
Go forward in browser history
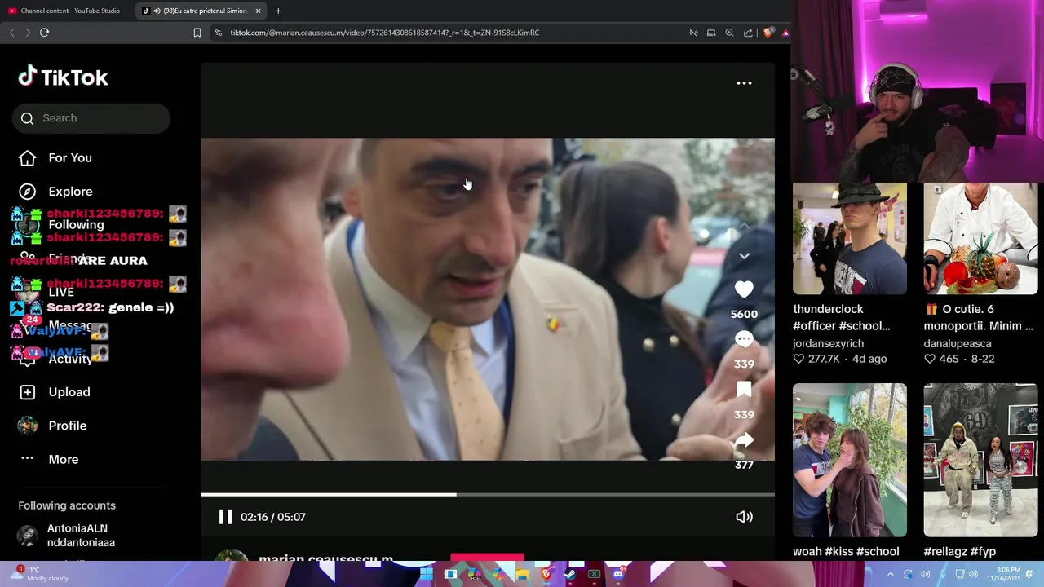pos(27,33)
